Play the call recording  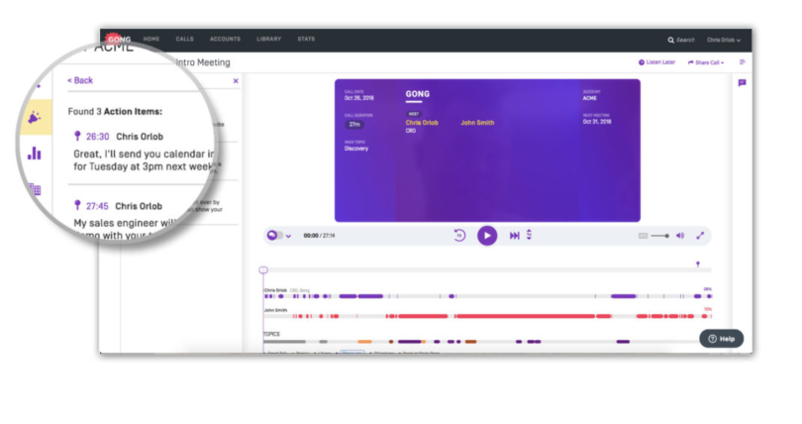pos(487,236)
